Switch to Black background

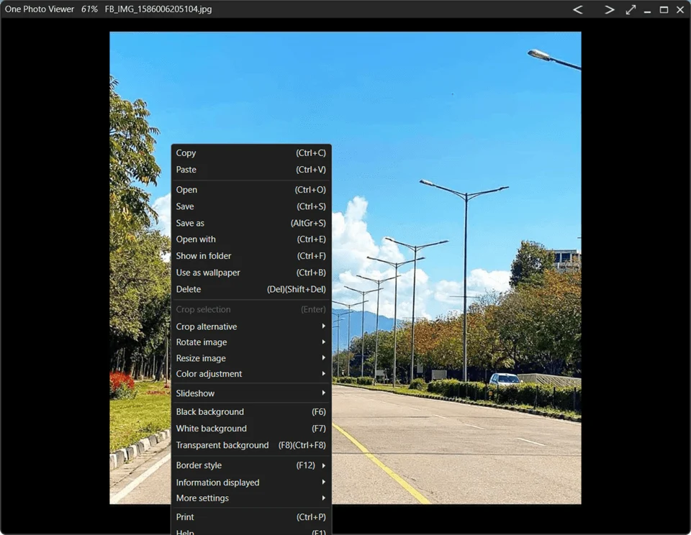(x=251, y=412)
